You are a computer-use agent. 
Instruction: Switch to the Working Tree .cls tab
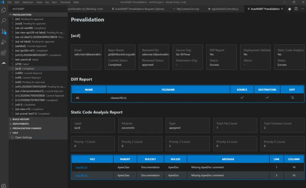[85, 9]
